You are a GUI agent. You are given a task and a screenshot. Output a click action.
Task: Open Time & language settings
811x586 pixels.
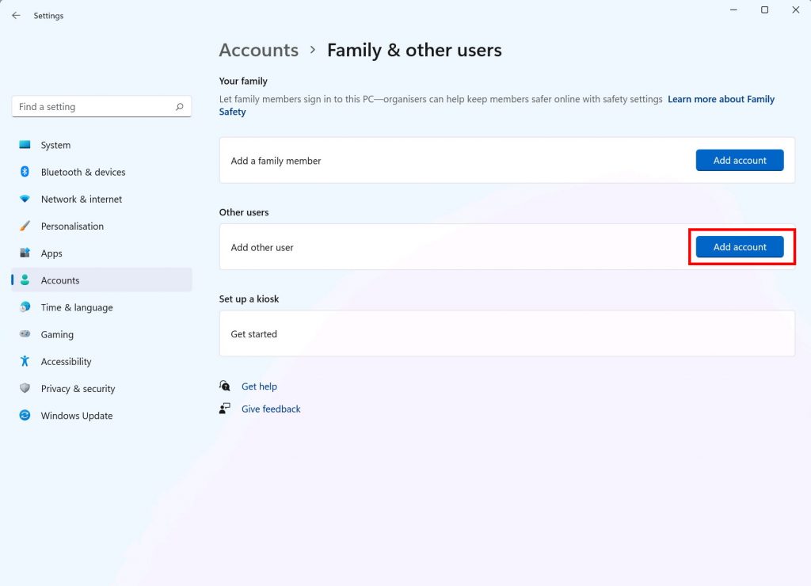pos(74,307)
